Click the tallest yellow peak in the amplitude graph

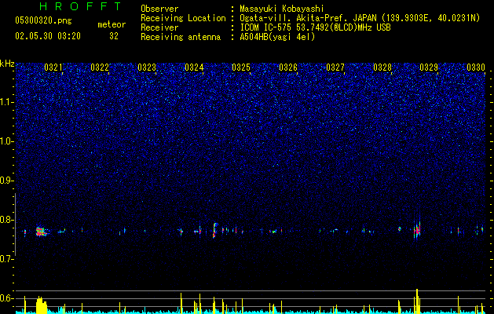point(417,301)
